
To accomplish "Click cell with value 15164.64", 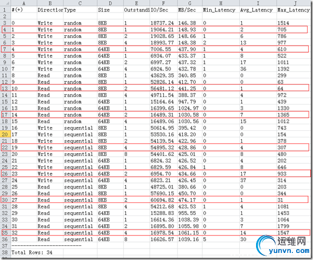I will click(163, 102).
